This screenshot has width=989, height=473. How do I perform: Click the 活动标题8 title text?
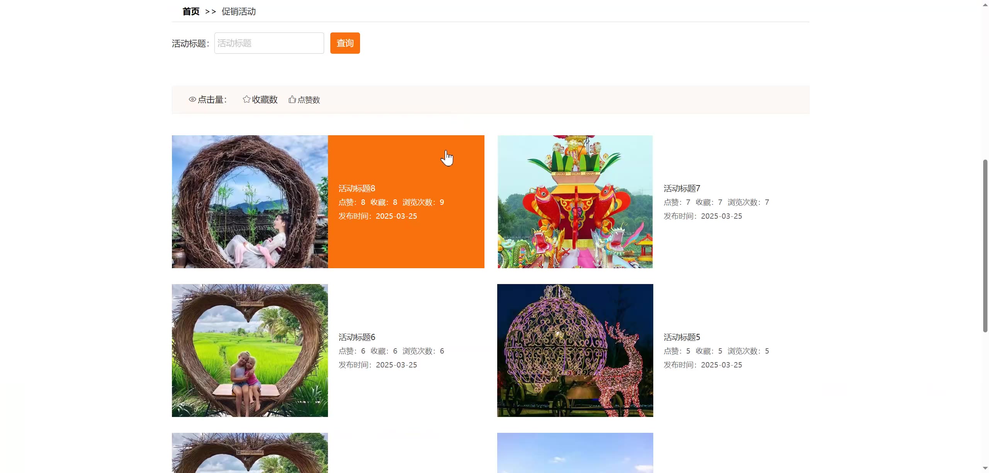(x=357, y=189)
